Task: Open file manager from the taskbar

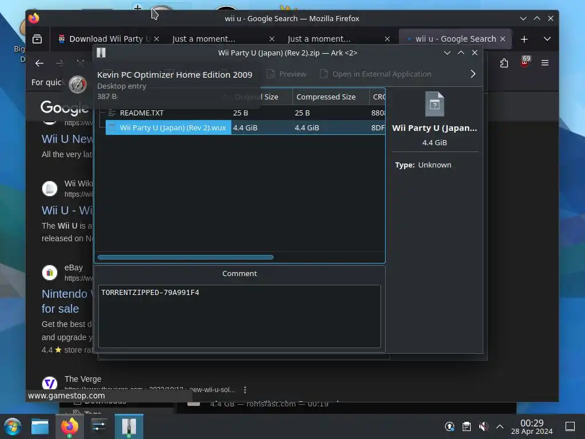Action: [40, 426]
